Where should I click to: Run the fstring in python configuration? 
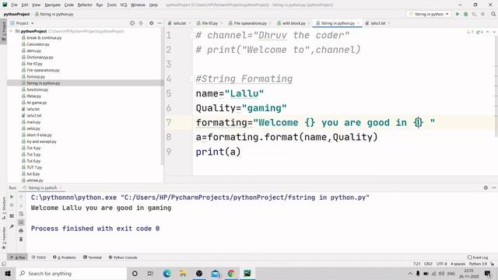pyautogui.click(x=458, y=14)
